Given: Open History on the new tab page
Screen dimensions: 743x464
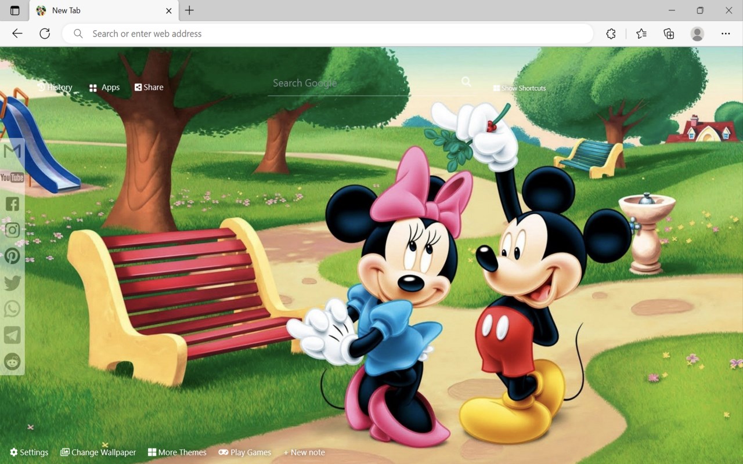Looking at the screenshot, I should (x=55, y=87).
